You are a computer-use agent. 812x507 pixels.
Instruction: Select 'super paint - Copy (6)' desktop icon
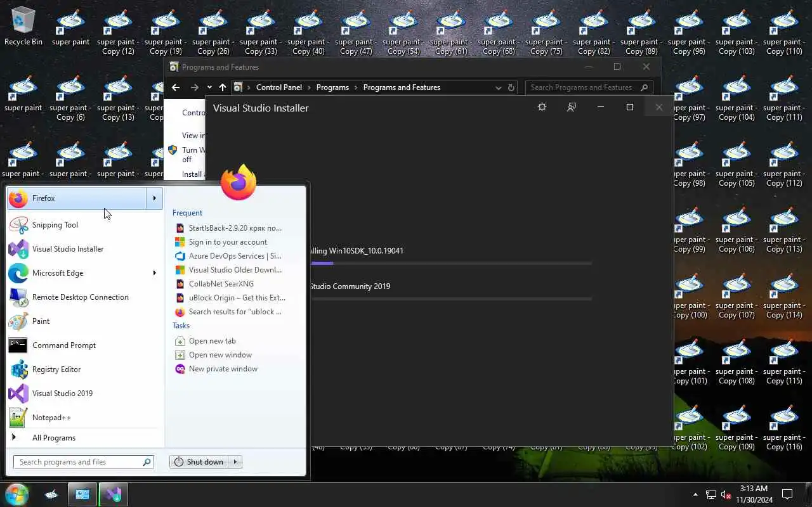[70, 98]
